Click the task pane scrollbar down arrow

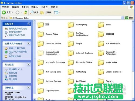click(x=35, y=99)
